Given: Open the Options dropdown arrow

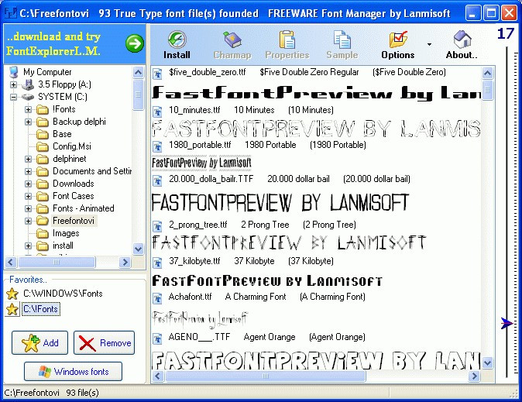Looking at the screenshot, I should 430,44.
